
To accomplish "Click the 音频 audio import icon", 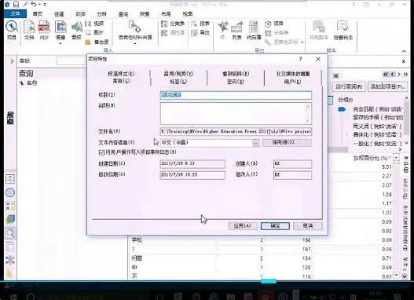I will (76, 31).
